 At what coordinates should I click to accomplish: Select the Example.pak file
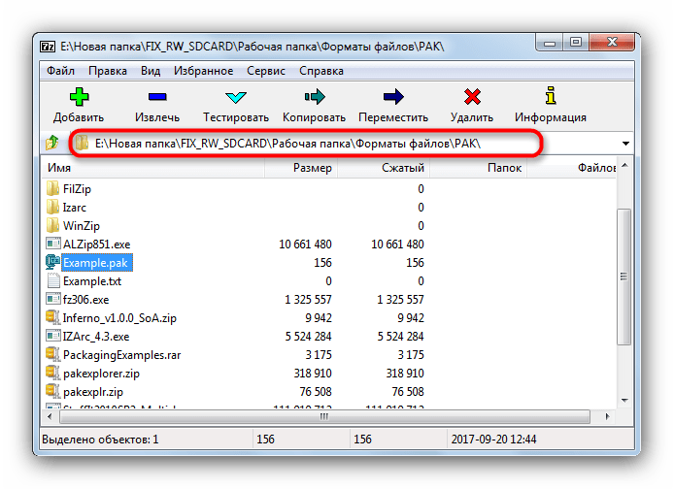[95, 262]
